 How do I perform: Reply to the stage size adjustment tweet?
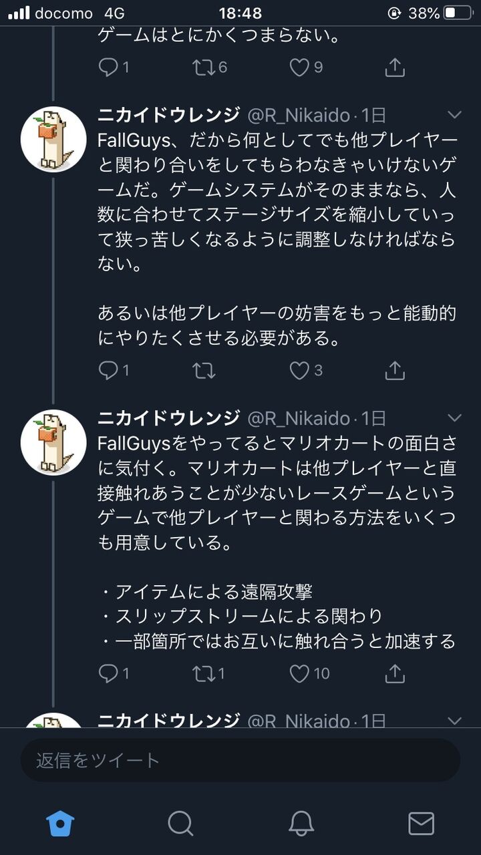tap(108, 370)
